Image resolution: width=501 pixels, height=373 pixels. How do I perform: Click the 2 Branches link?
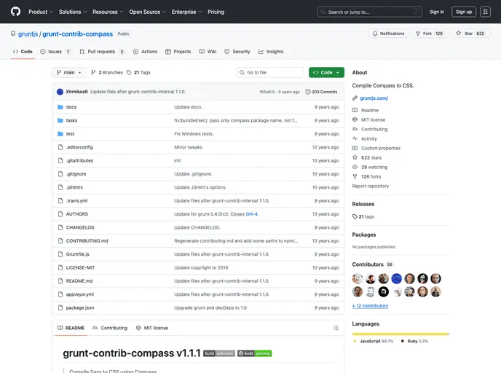107,73
